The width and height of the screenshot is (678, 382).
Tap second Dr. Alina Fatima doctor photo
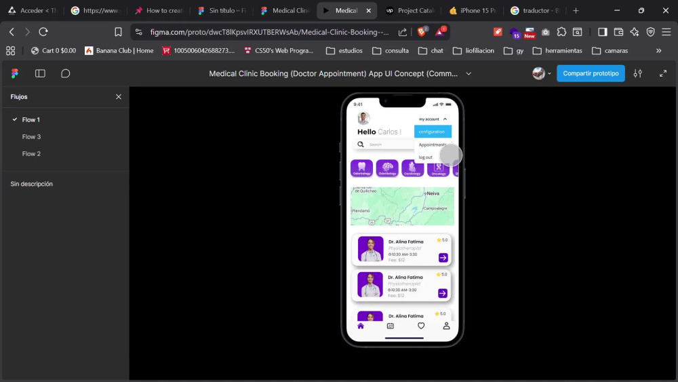click(x=370, y=284)
